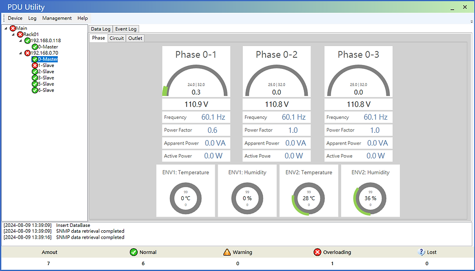Click the 110.9 V voltage reading
Viewport: 475px width, 271px height.
click(x=196, y=104)
